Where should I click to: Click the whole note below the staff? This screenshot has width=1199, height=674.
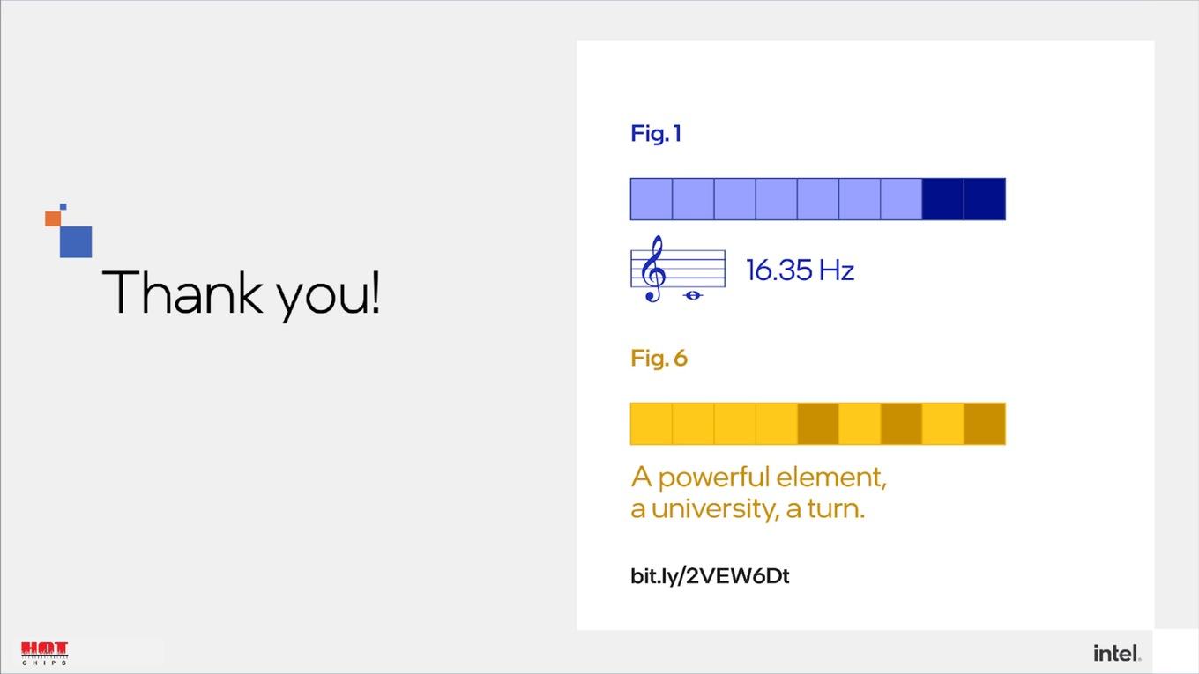692,295
